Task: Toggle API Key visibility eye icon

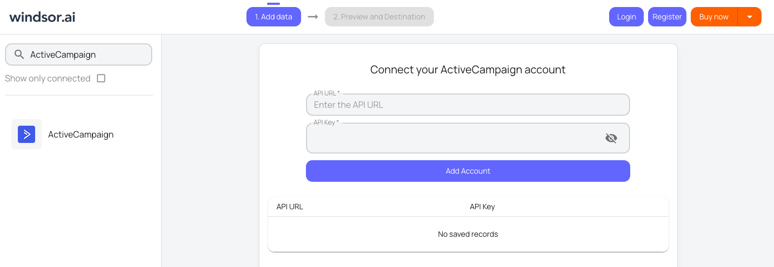Action: point(611,139)
